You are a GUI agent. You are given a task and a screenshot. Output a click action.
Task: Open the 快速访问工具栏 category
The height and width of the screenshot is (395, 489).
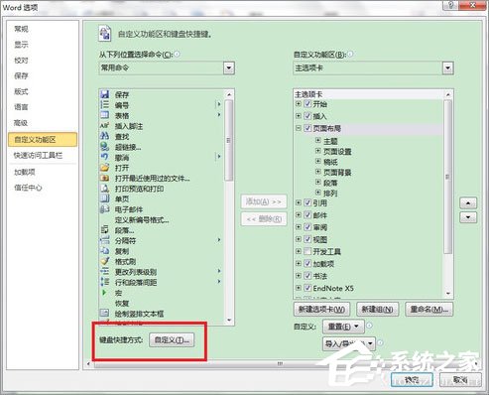(38, 155)
